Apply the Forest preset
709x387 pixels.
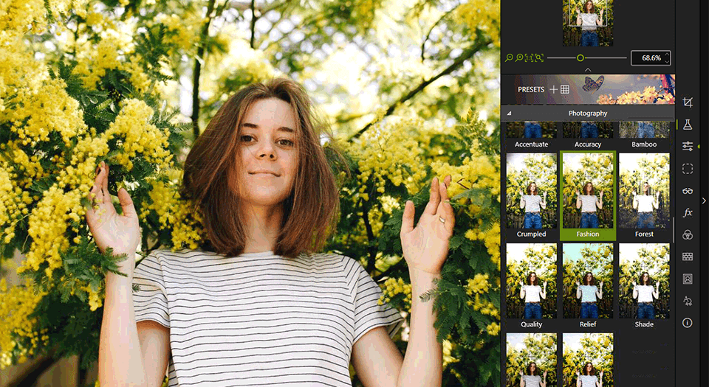pyautogui.click(x=644, y=196)
